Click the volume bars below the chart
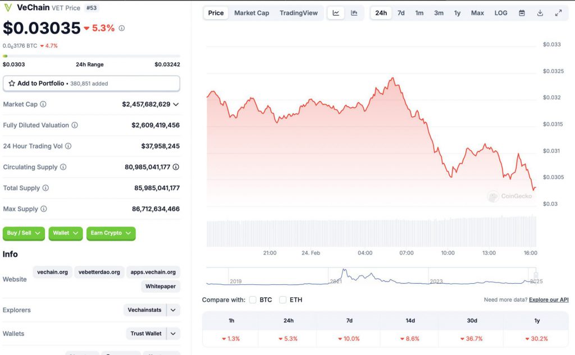Screen dimensions: 575x355 371,232
